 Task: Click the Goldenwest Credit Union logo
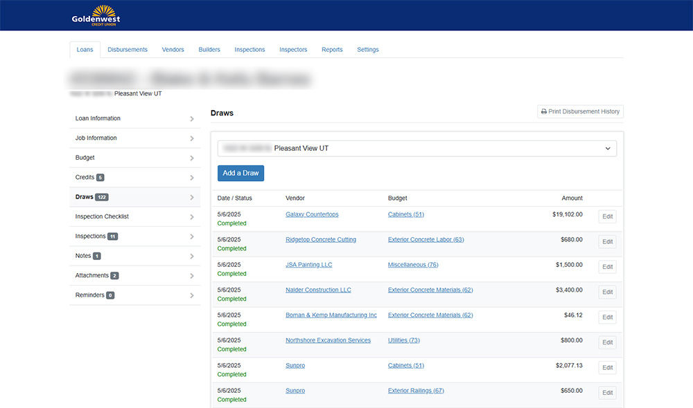coord(96,15)
